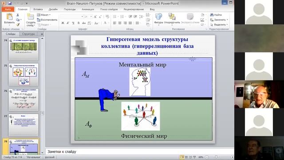The width and height of the screenshot is (284, 160).
Task: Toggle Italic (К) formatting
Action: 68,23
